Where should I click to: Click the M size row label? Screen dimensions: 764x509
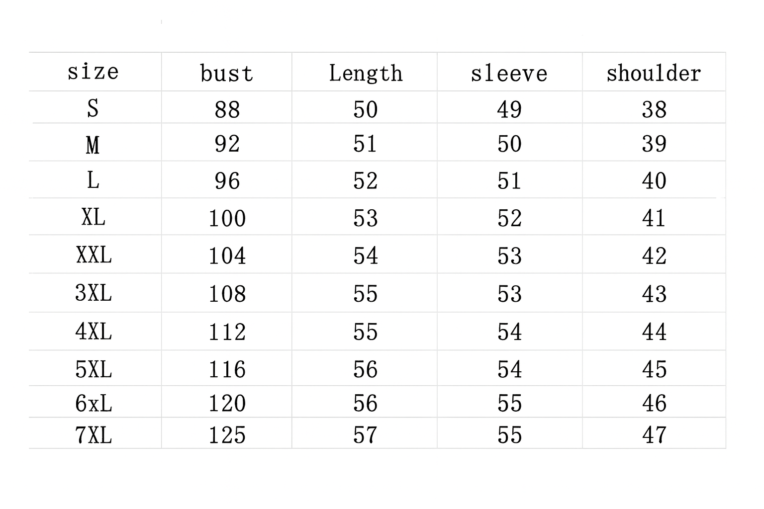pyautogui.click(x=93, y=145)
